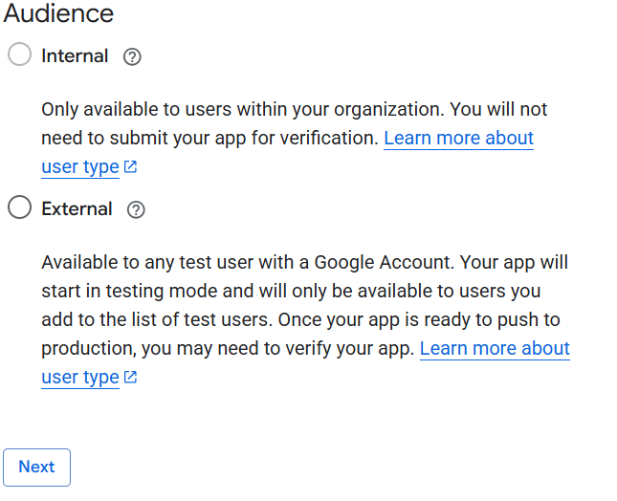Select the External radio button

(19, 208)
